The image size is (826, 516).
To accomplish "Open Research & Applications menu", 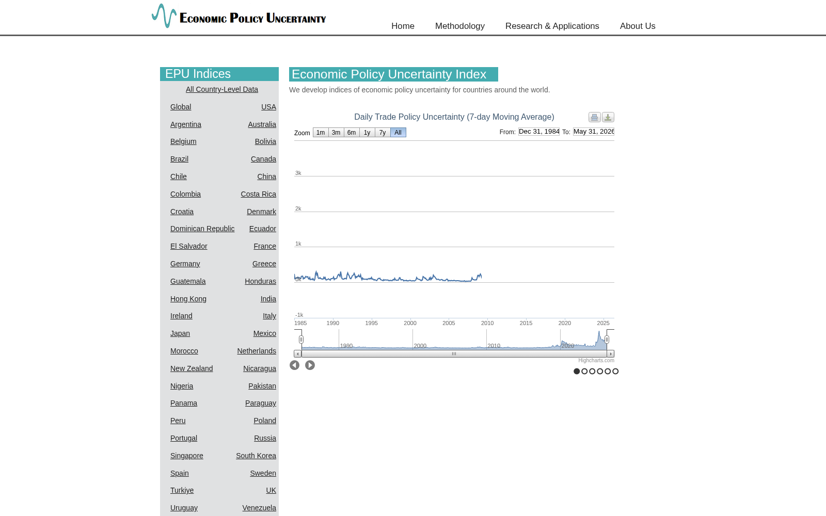I will pyautogui.click(x=552, y=26).
